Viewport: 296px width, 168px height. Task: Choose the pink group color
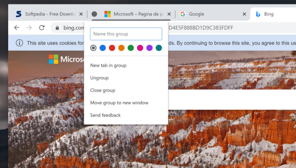140,48
